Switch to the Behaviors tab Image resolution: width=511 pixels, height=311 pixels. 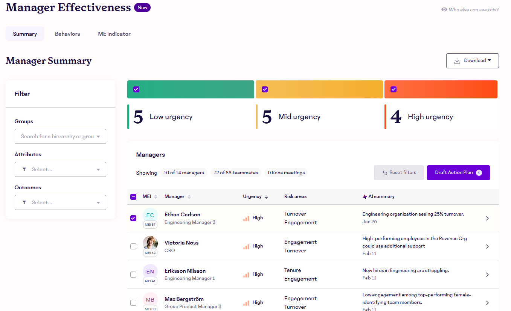click(x=67, y=34)
